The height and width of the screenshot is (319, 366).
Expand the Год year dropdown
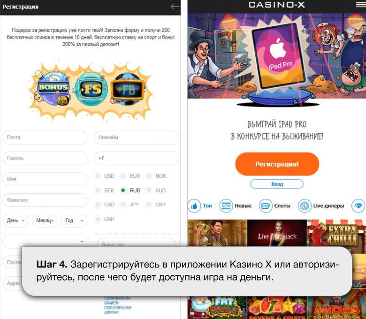(74, 220)
